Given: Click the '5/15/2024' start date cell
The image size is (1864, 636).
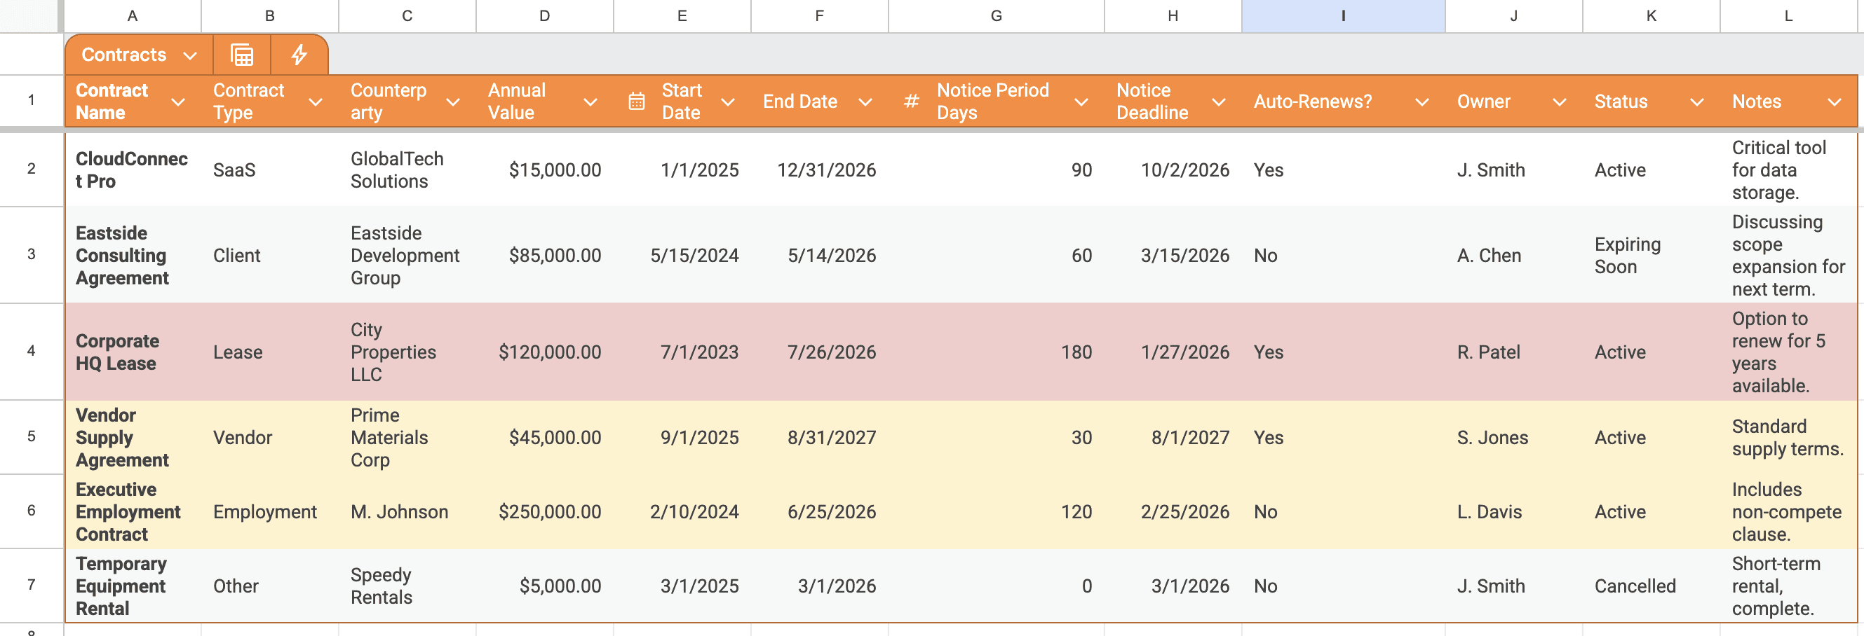Looking at the screenshot, I should tap(682, 255).
